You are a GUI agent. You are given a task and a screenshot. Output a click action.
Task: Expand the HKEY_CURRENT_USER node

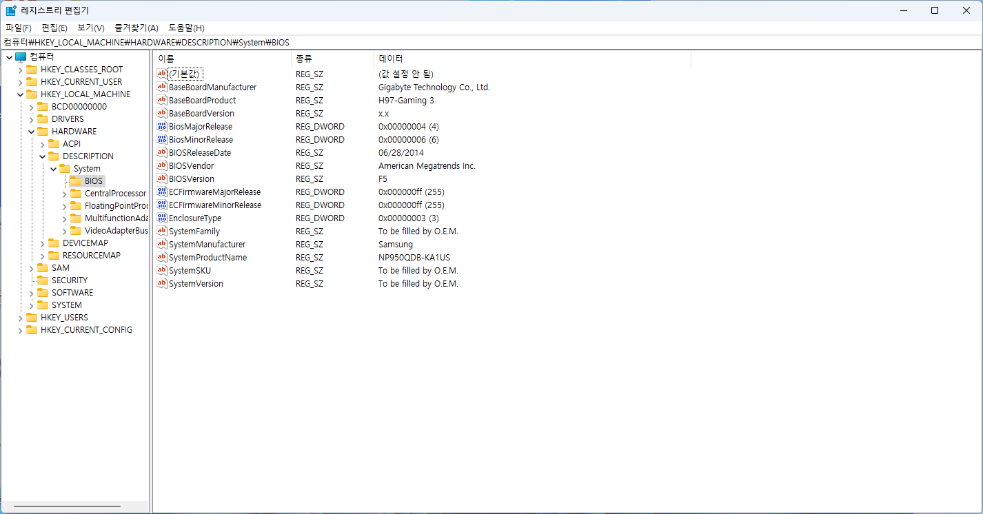[20, 82]
